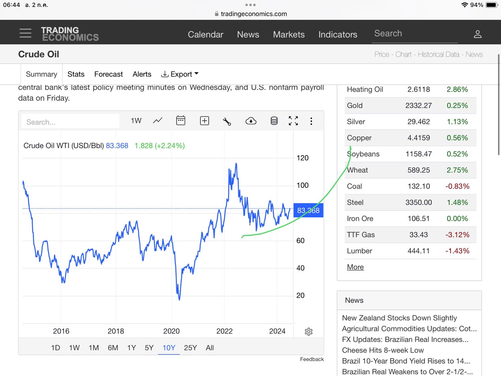The image size is (501, 376).
Task: Add comparison with the plus box icon
Action: 204,121
